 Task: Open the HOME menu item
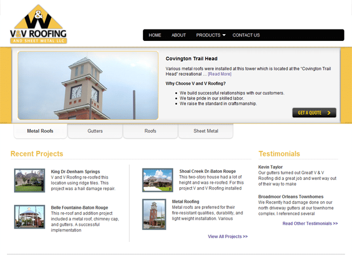tap(154, 35)
